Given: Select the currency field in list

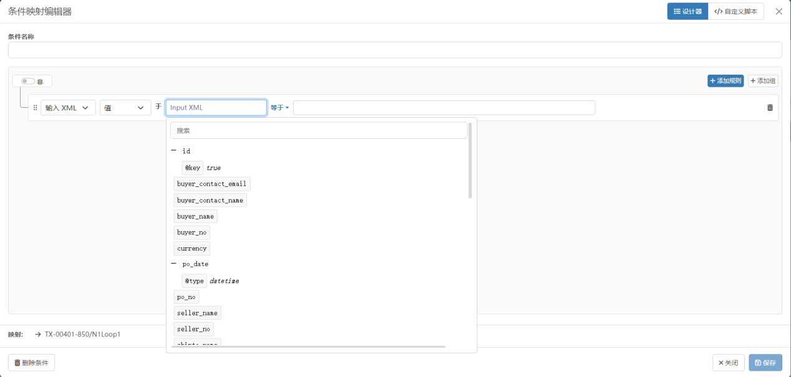Looking at the screenshot, I should 191,249.
